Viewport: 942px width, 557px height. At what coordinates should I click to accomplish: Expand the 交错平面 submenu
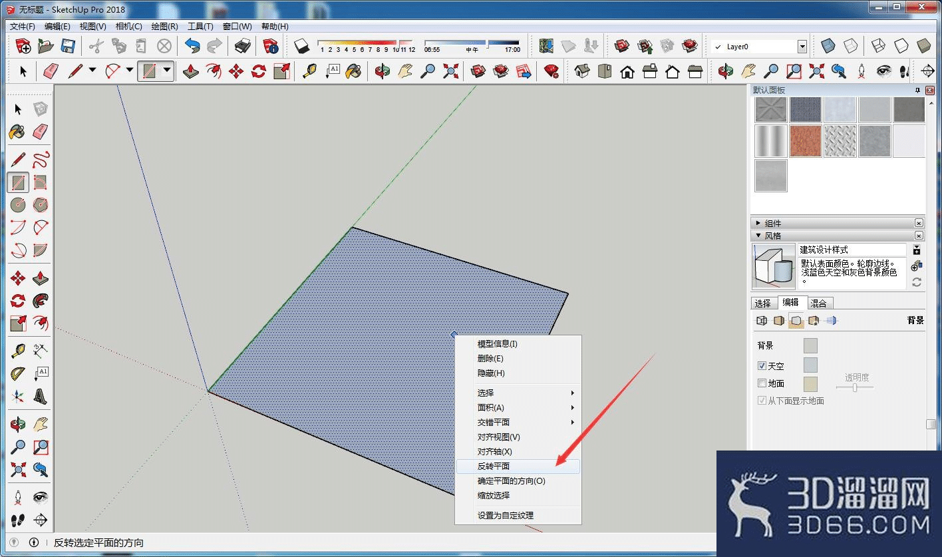[518, 422]
